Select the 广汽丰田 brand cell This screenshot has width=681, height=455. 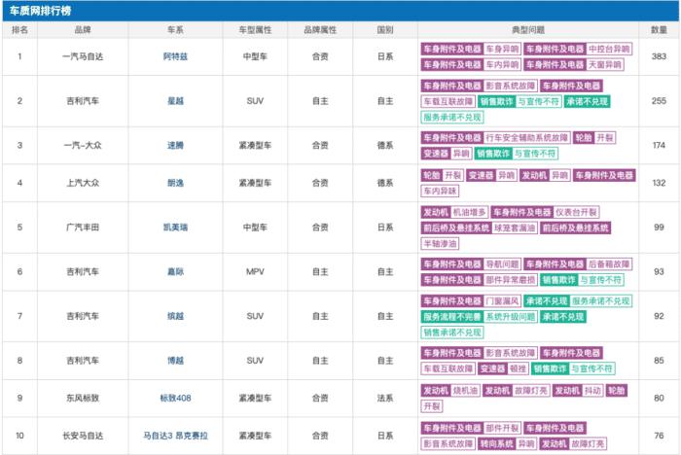point(83,227)
